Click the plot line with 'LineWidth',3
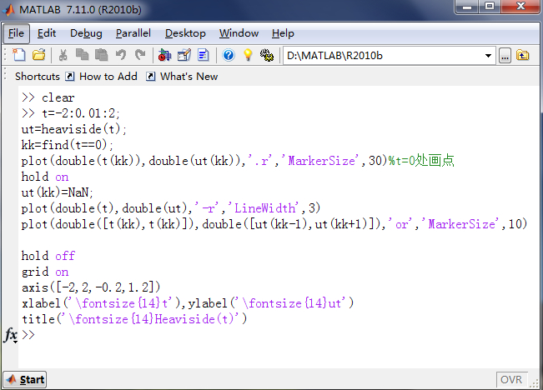The width and height of the screenshot is (543, 390). coord(171,208)
